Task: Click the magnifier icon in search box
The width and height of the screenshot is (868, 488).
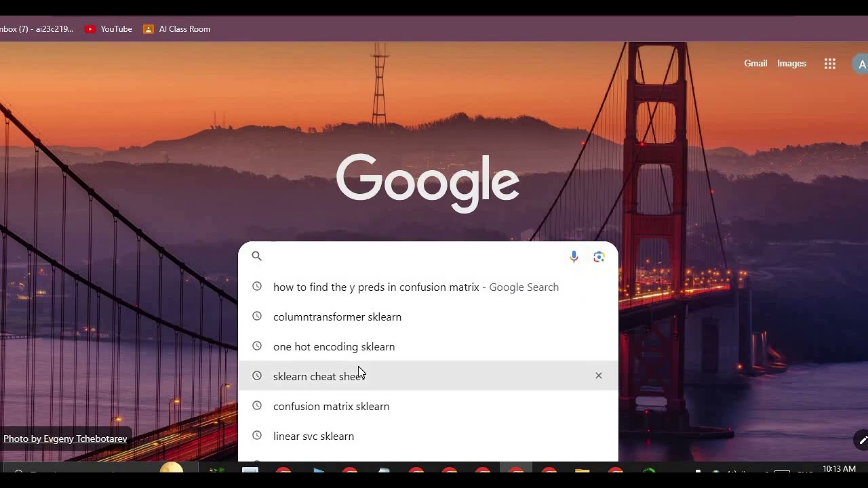Action: 256,256
